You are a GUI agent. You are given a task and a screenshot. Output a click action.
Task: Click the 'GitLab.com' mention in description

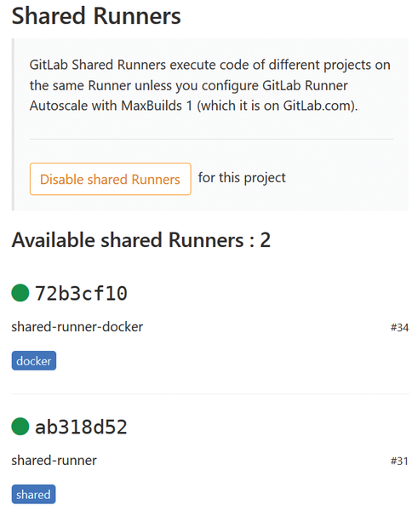pyautogui.click(x=318, y=106)
